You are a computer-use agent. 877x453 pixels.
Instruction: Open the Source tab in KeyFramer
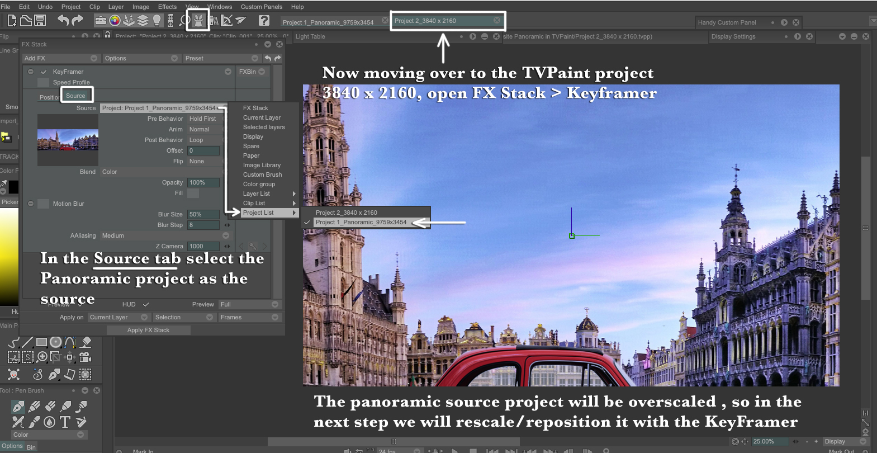pos(75,96)
